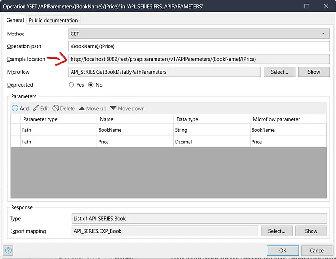Screen dimensions: 336x259
Task: Click Show button for Export mapping
Action: click(x=311, y=231)
